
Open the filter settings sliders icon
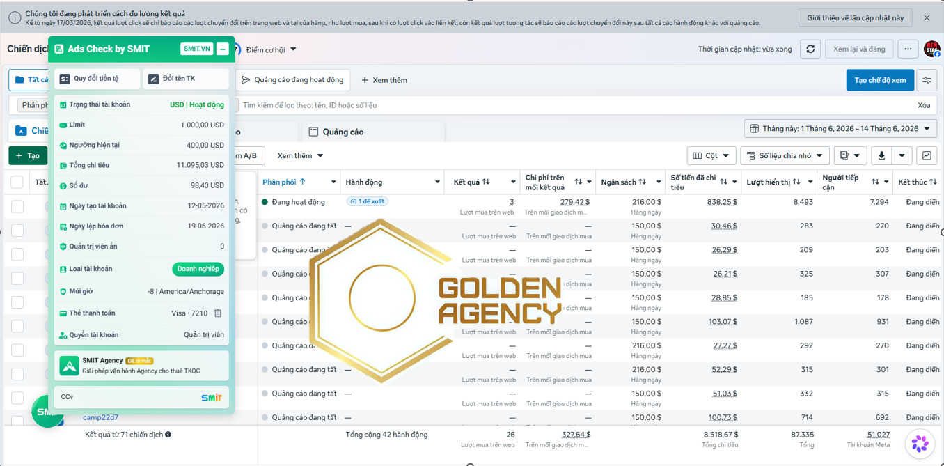click(927, 80)
